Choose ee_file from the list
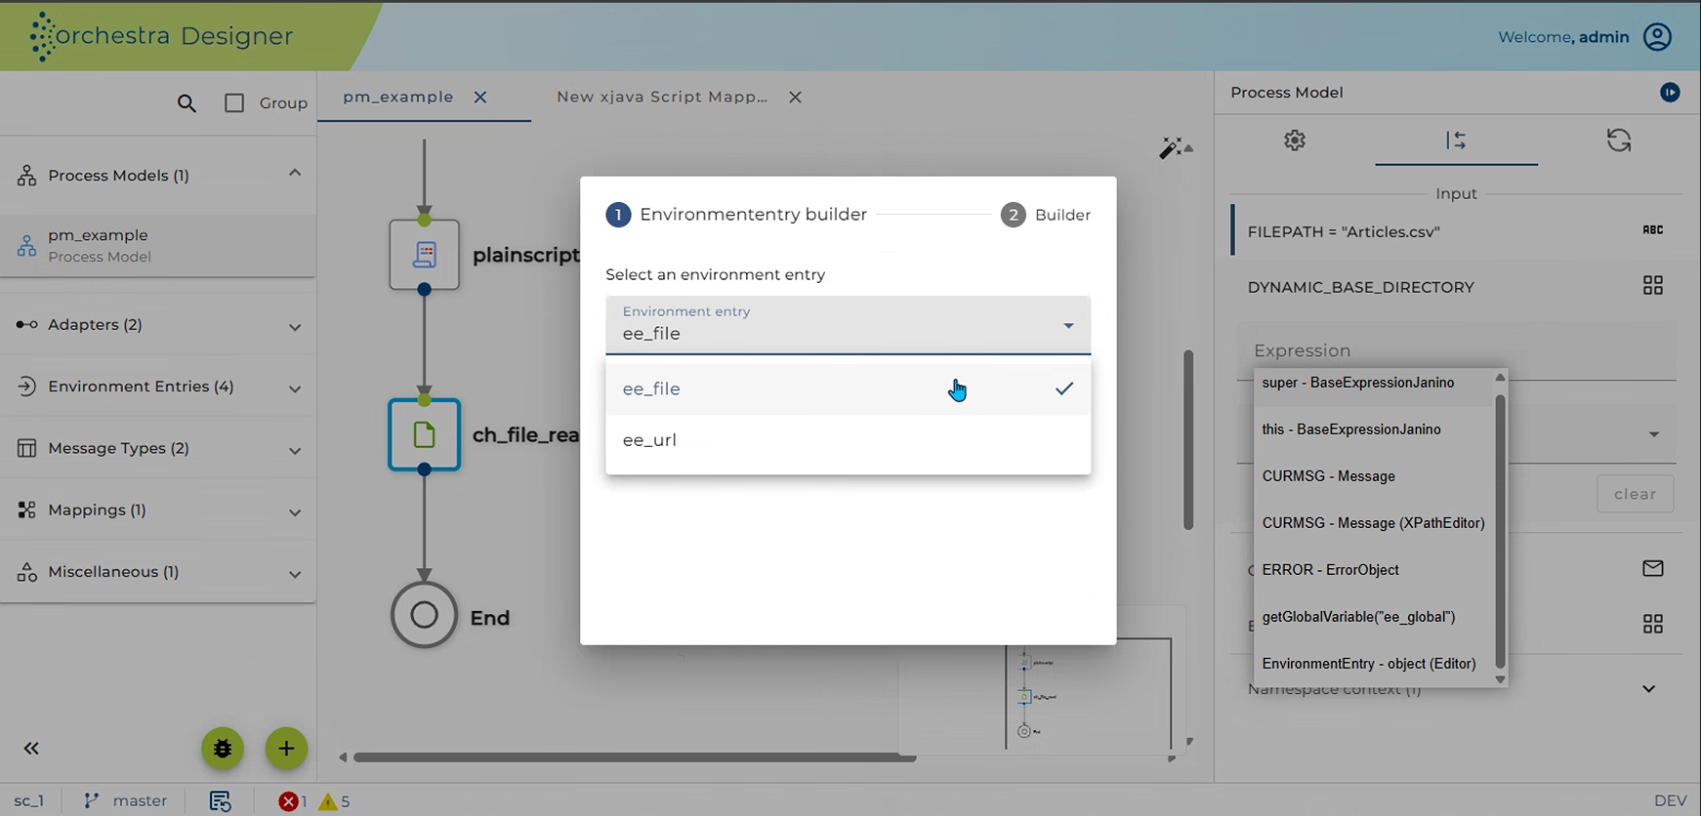This screenshot has width=1701, height=816. [848, 388]
